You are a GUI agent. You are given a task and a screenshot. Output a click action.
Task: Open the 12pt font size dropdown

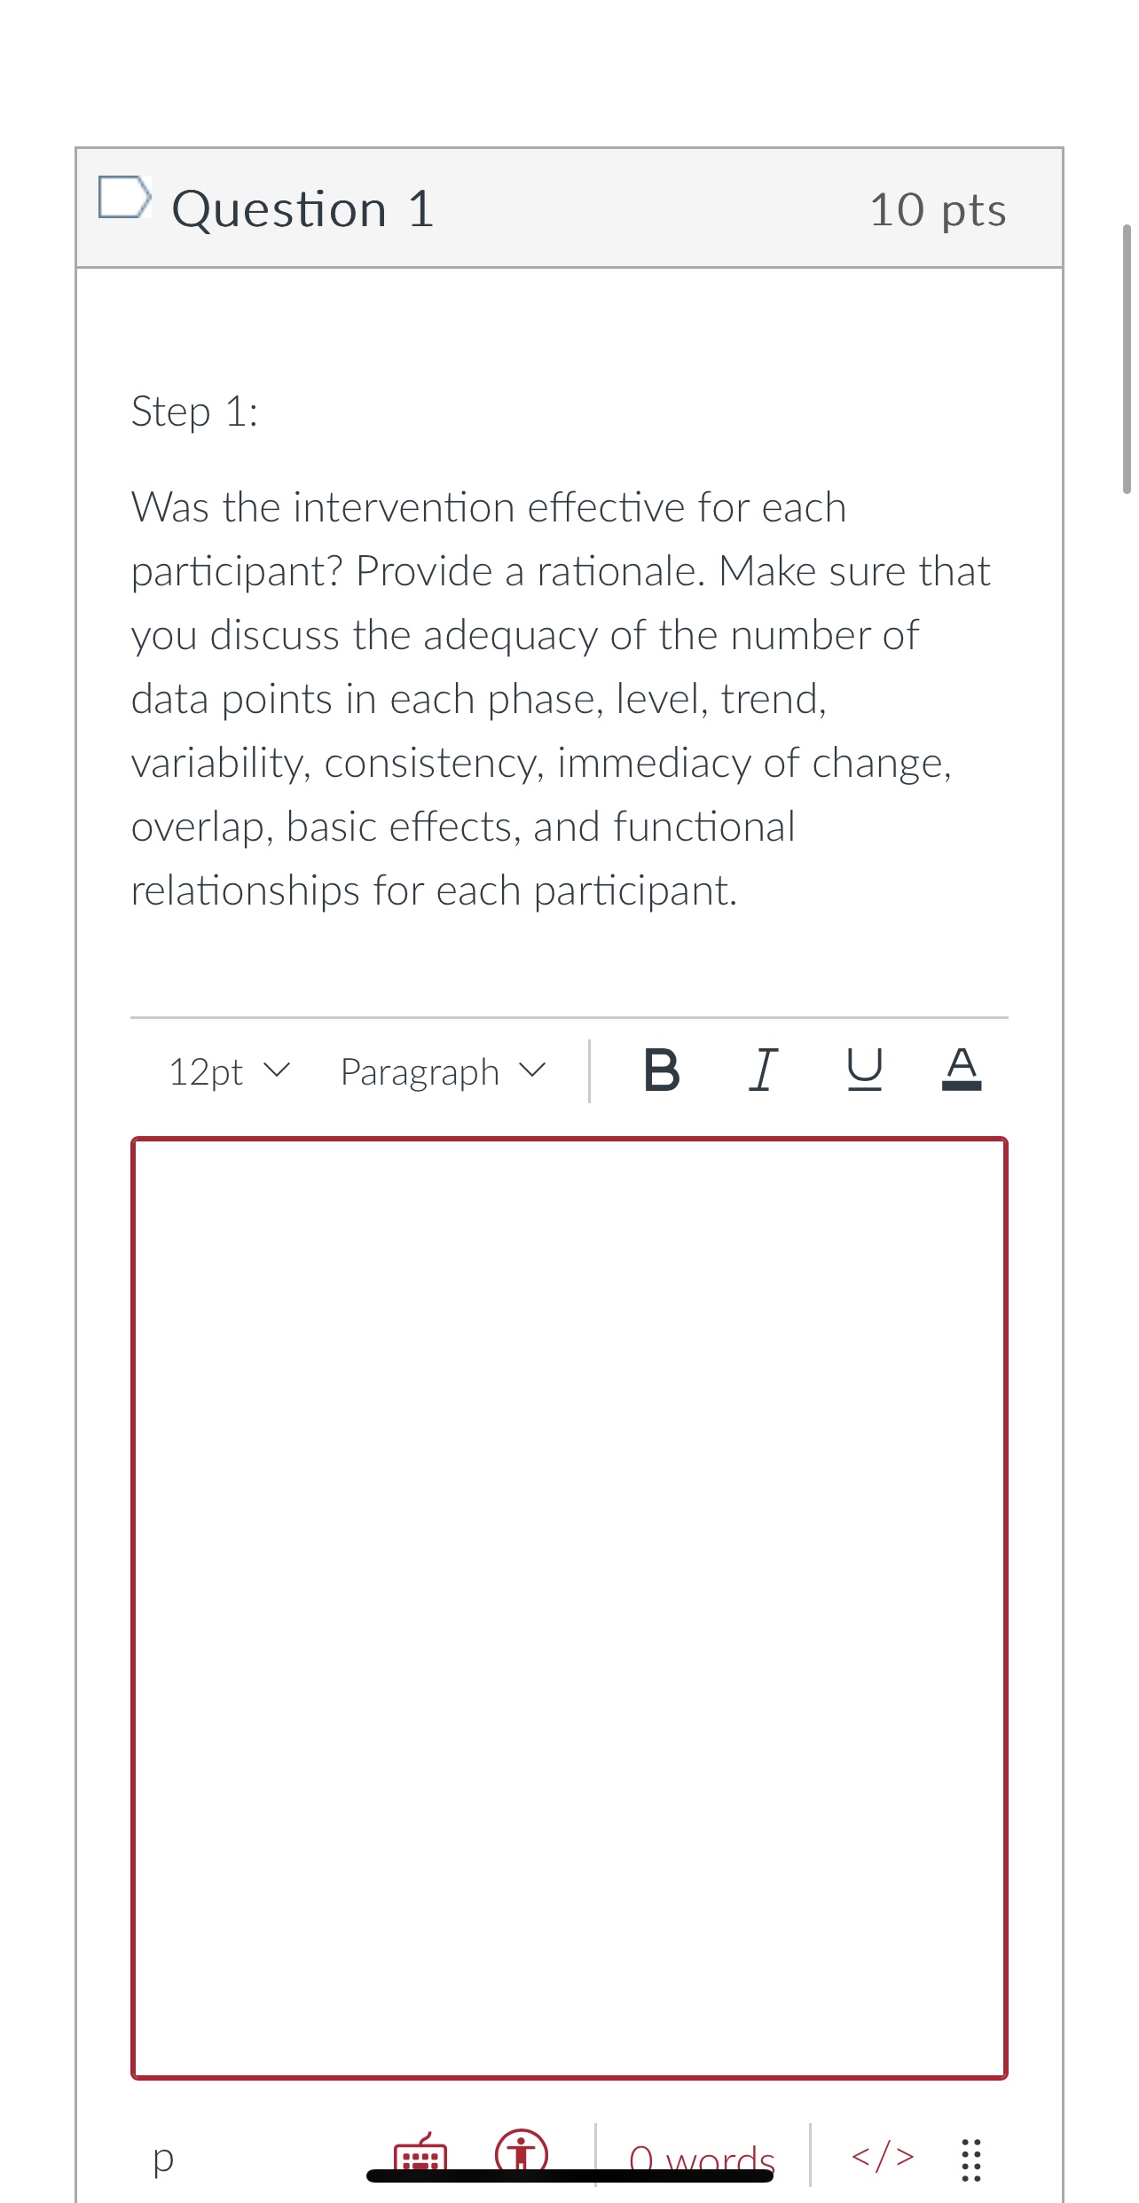tap(226, 1071)
